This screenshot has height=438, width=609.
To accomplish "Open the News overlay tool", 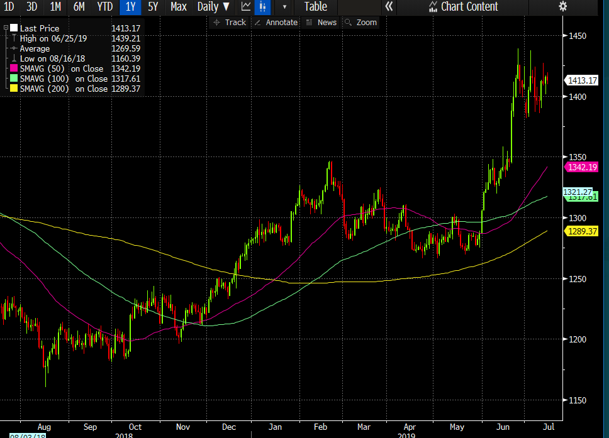I will click(x=321, y=22).
